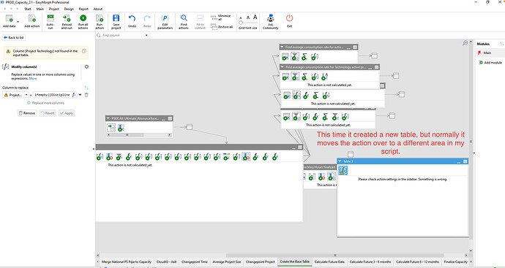505x268 pixels.
Task: Click the IfEmpty expression input field
Action: tap(52, 95)
